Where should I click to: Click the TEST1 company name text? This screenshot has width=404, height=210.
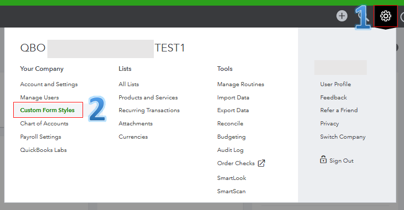pyautogui.click(x=170, y=48)
